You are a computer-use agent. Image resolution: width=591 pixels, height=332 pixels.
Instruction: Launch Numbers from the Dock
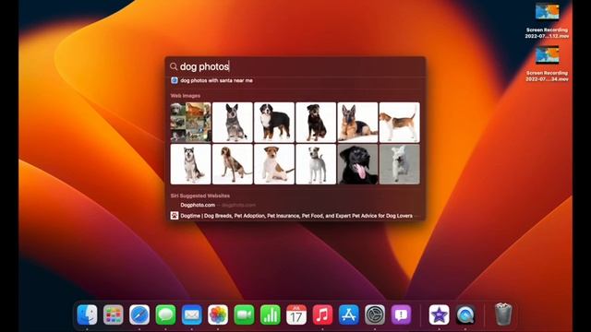[x=271, y=314]
